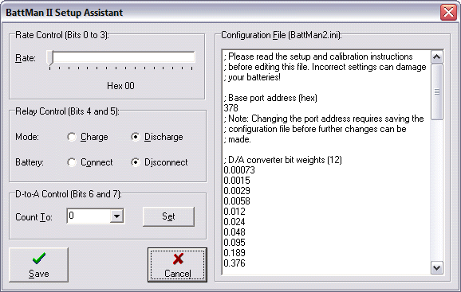Click the bit weight value 0.00073
The width and height of the screenshot is (461, 292).
coord(239,170)
